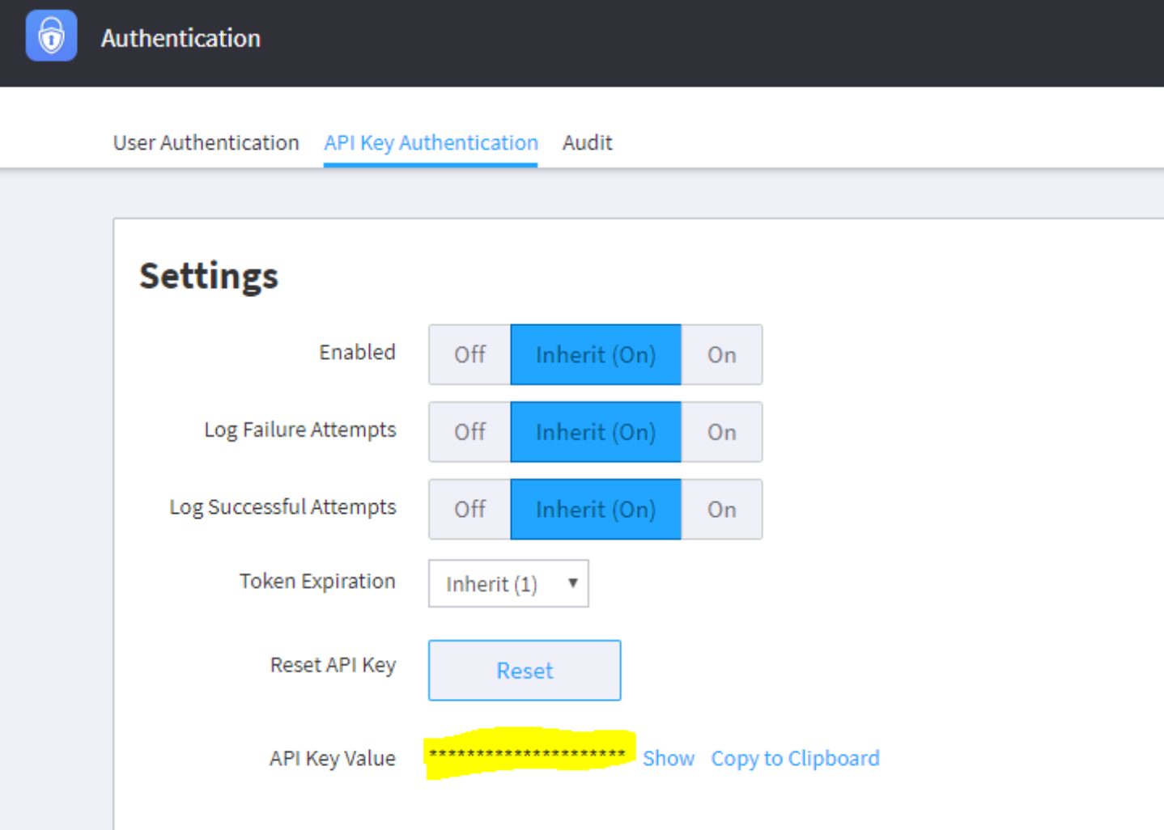Click the Authentication header title text
This screenshot has height=830, width=1164.
(x=181, y=38)
